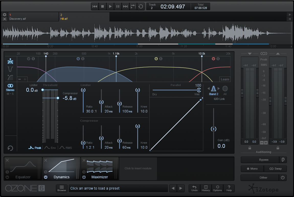Viewport: 294px width, 197px height.
Task: Pause playback in transport bar
Action: point(118,7)
